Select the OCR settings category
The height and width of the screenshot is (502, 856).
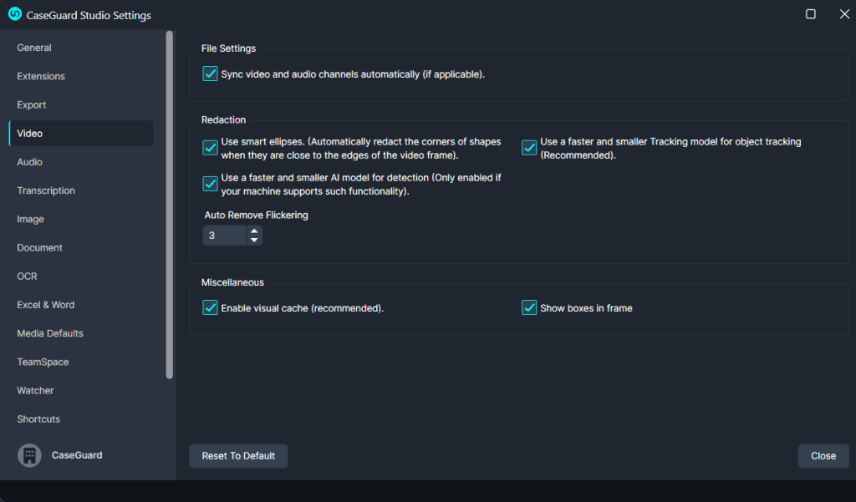[x=28, y=276]
